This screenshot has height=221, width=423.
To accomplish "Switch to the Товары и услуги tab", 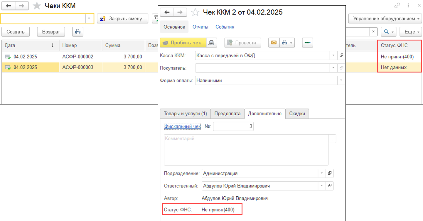I will click(185, 114).
